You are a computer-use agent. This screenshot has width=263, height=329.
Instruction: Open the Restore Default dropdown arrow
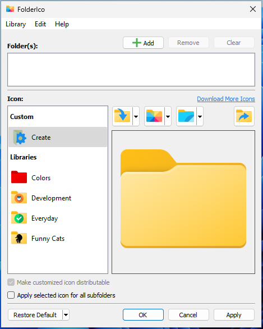[x=66, y=315]
